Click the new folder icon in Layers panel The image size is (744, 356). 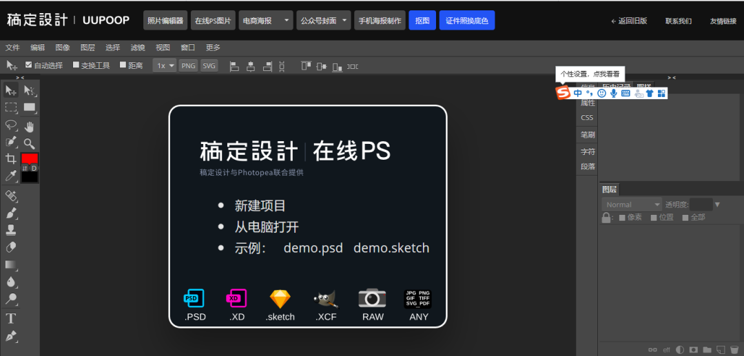707,350
